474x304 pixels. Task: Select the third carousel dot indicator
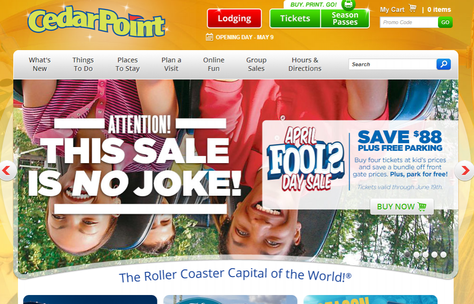(x=425, y=254)
